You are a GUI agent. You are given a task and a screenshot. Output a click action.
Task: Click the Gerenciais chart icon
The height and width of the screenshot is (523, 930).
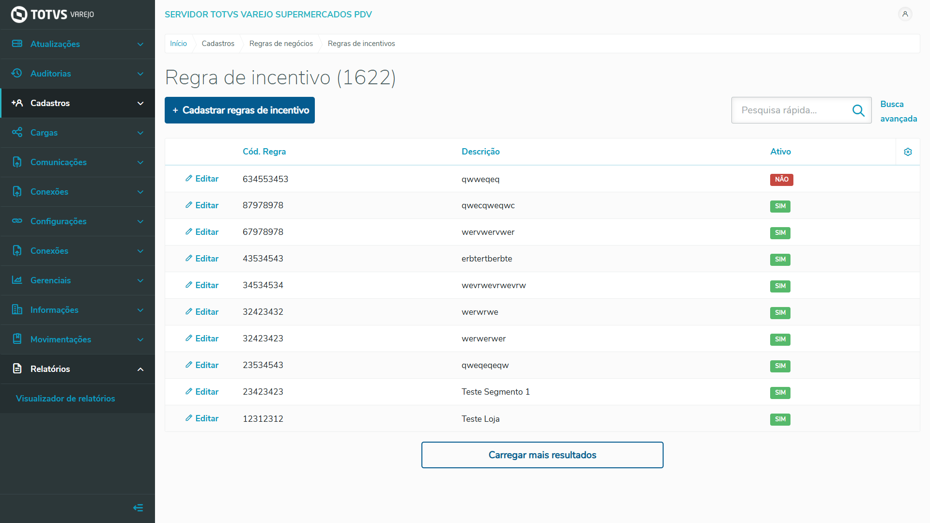click(x=17, y=280)
